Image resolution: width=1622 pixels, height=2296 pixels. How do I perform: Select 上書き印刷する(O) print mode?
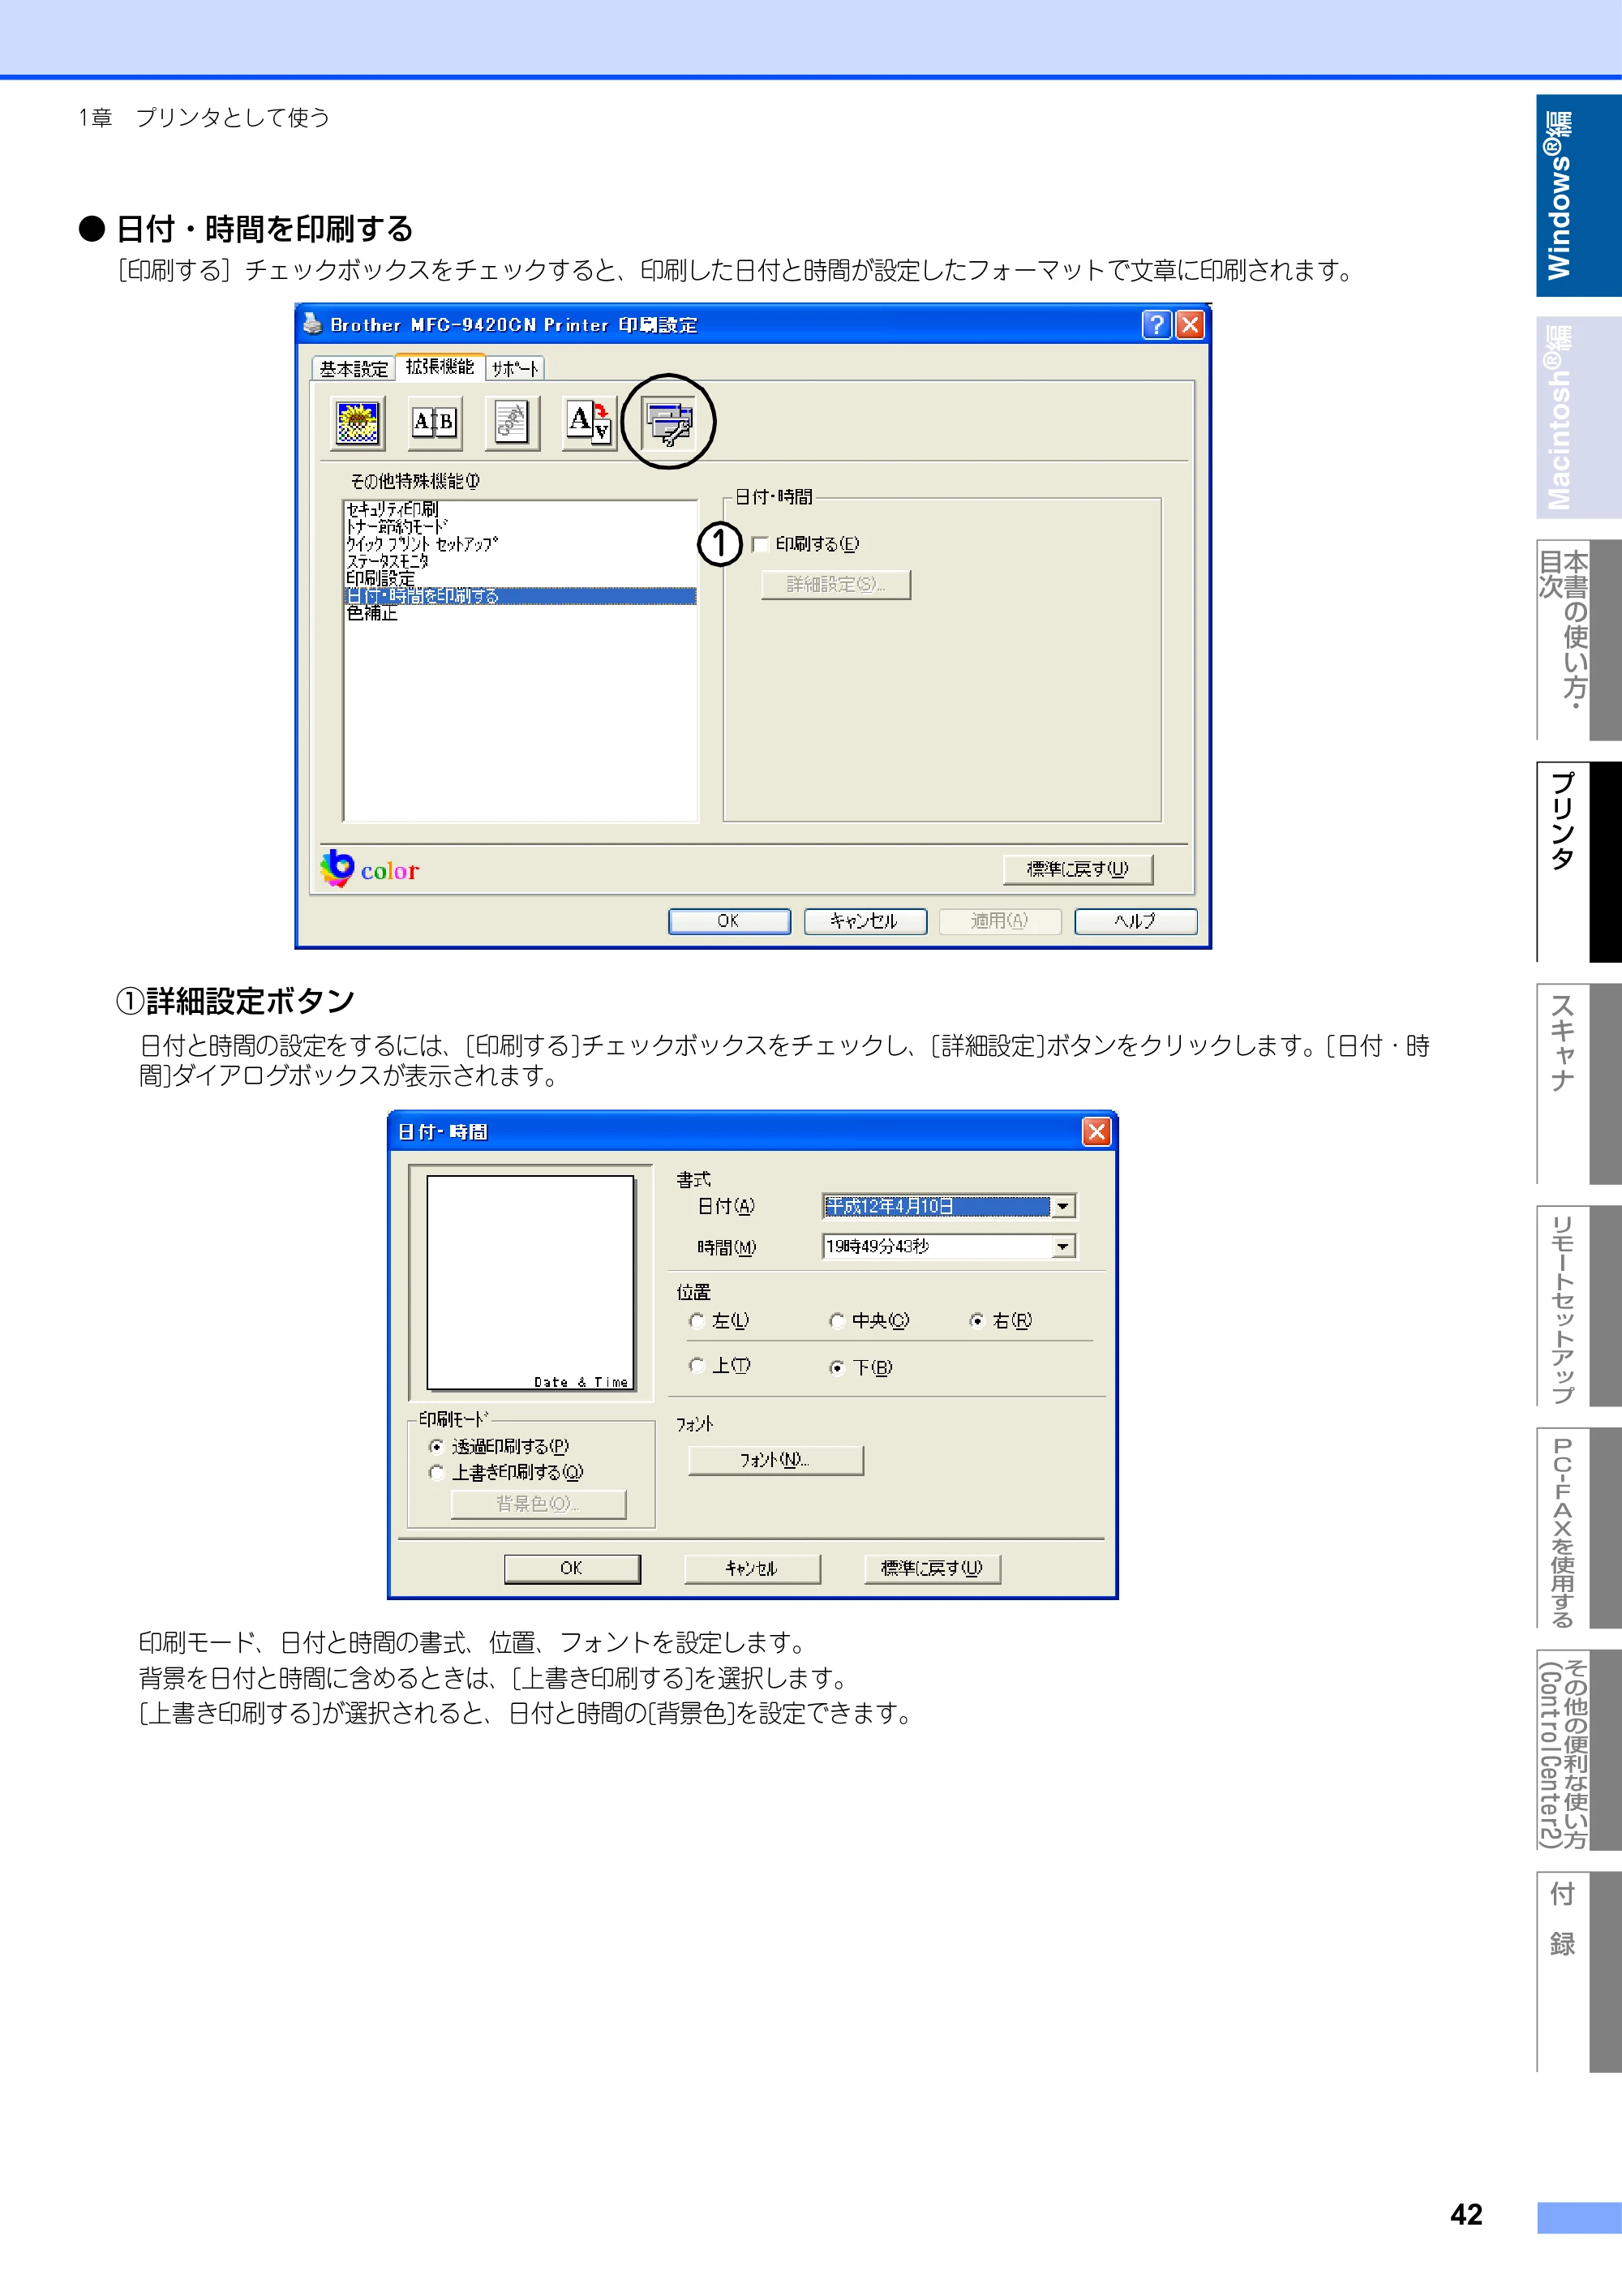click(436, 1473)
